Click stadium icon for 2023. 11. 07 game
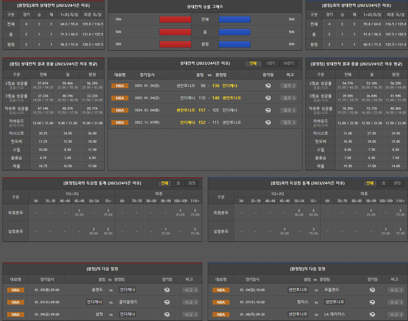The height and width of the screenshot is (321, 408). click(268, 123)
